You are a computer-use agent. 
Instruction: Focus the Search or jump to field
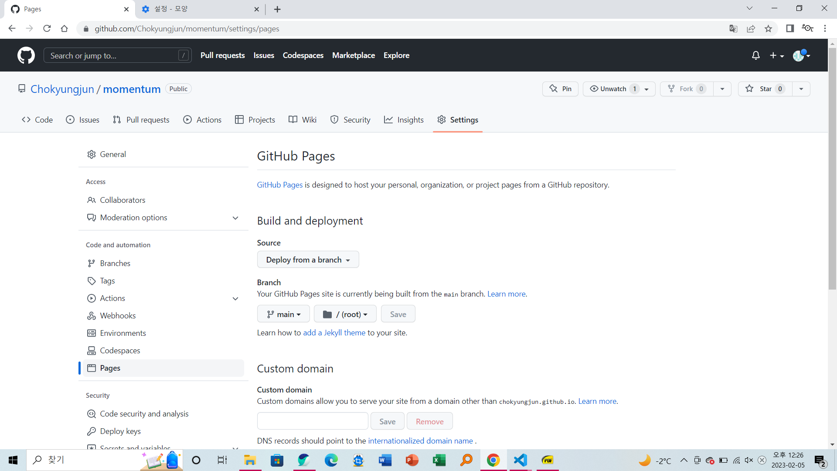point(118,55)
